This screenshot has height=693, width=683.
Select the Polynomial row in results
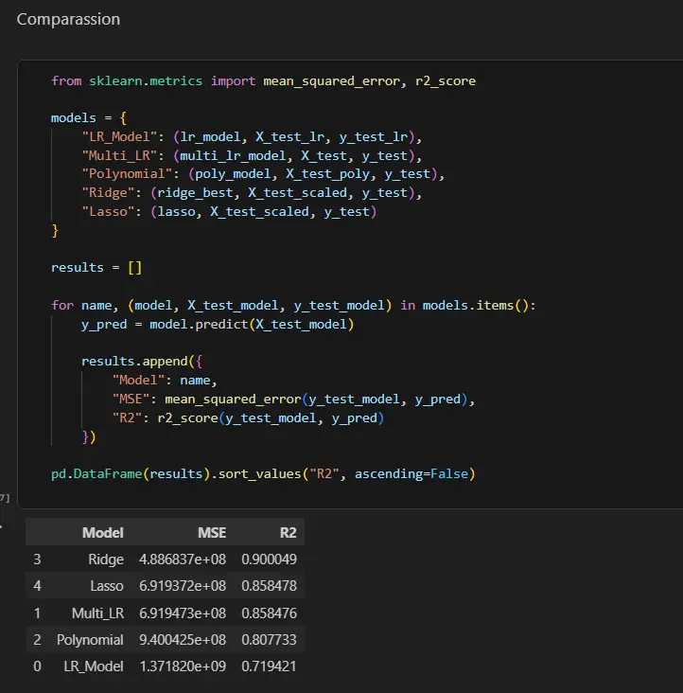[x=165, y=640]
